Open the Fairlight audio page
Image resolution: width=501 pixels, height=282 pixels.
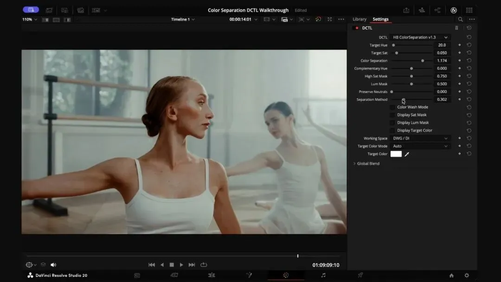click(x=323, y=275)
